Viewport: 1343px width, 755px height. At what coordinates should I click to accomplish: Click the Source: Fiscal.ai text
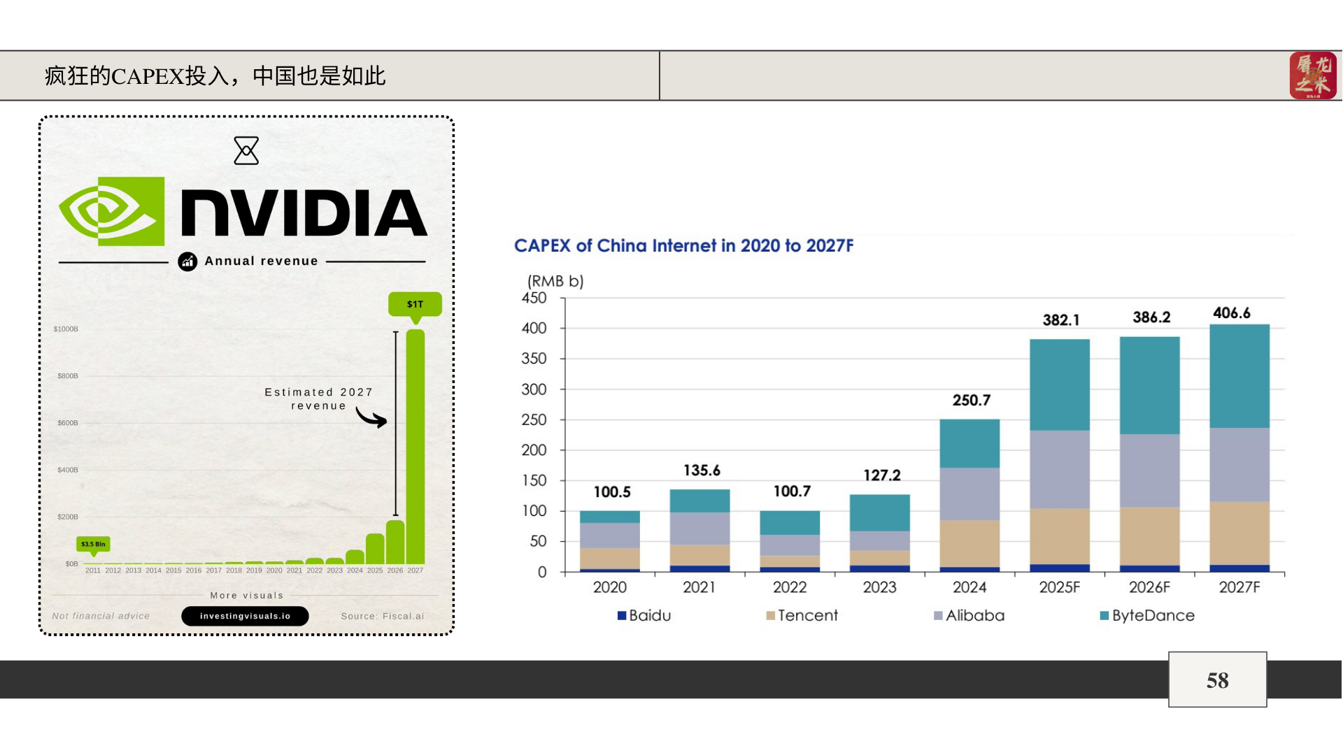(382, 616)
